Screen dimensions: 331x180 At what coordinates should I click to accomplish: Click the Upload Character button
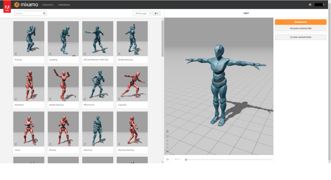coord(301,28)
